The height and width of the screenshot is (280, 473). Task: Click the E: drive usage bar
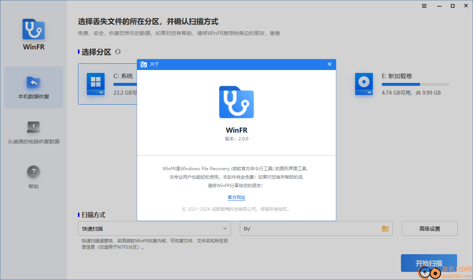(x=415, y=84)
